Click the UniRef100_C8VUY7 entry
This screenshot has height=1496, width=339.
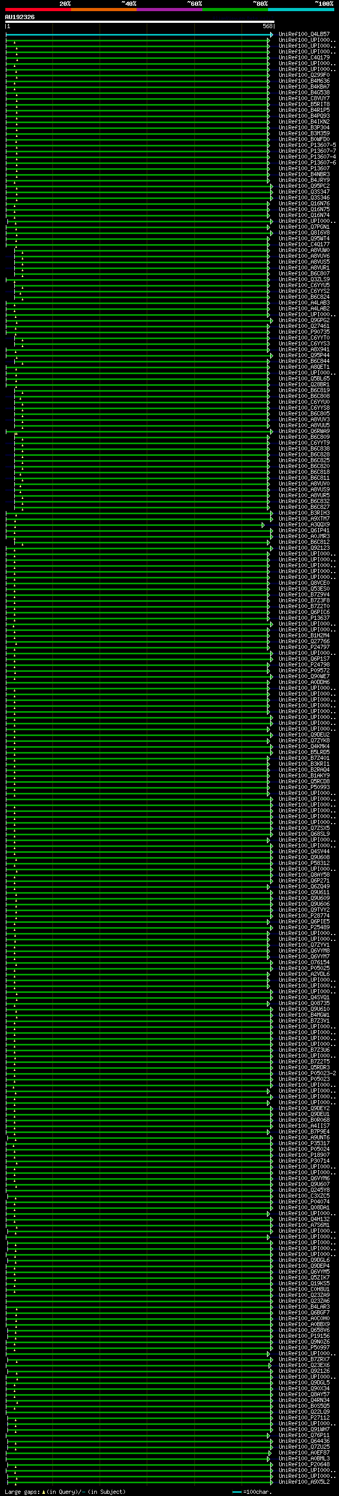click(304, 99)
